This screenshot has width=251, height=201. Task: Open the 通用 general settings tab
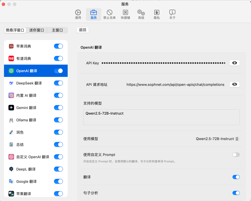tap(78, 15)
